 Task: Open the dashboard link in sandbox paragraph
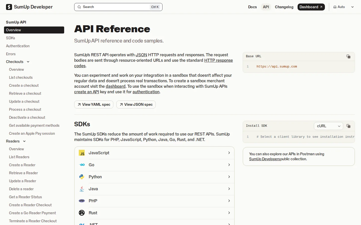[x=116, y=86]
